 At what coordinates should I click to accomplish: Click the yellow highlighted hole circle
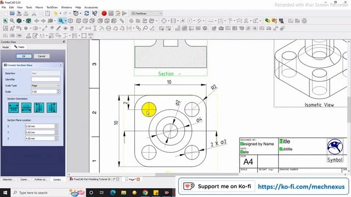[149, 109]
